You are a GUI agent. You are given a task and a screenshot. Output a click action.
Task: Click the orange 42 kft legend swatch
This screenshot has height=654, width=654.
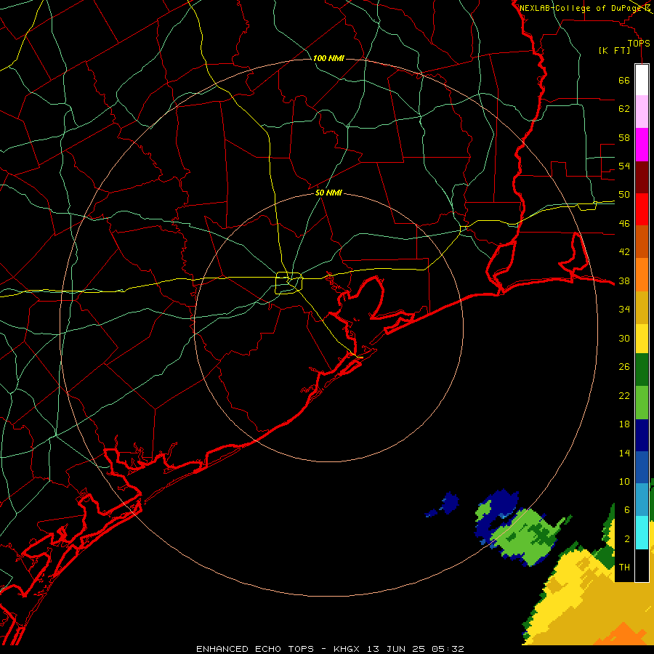(x=642, y=275)
